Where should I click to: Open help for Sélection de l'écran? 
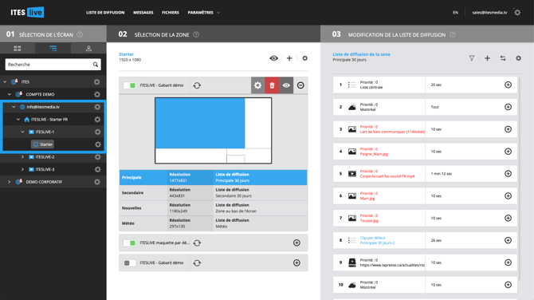pyautogui.click(x=80, y=34)
